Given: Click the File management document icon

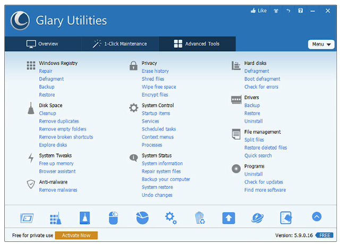Looking at the screenshot, I should coord(236,134).
